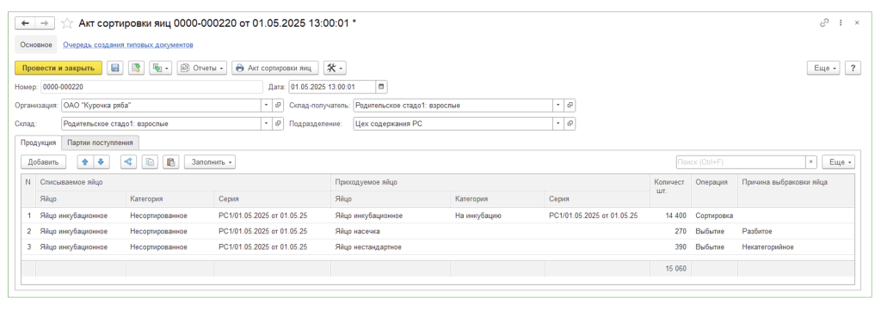Image resolution: width=881 pixels, height=310 pixels.
Task: Click the Добавить button
Action: (43, 162)
